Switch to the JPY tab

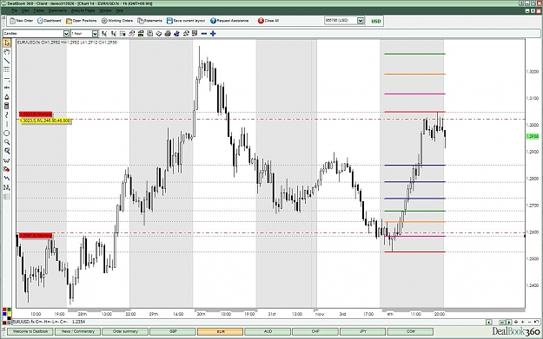pos(362,331)
